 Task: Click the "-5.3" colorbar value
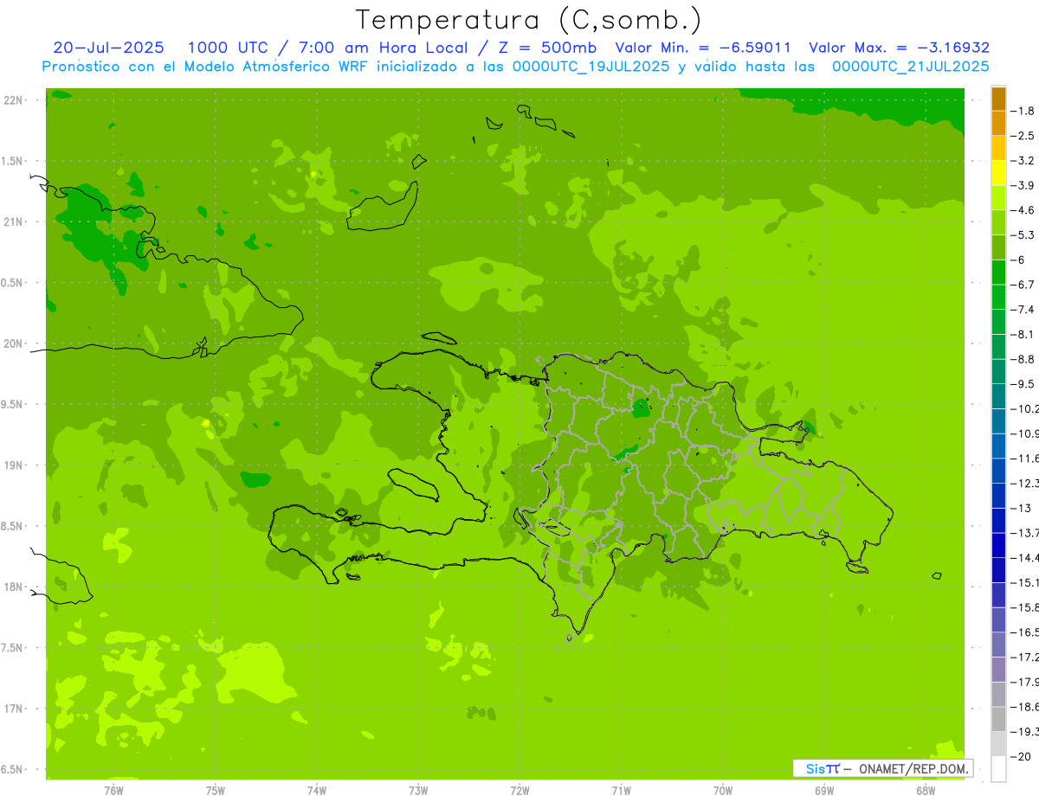point(1023,234)
